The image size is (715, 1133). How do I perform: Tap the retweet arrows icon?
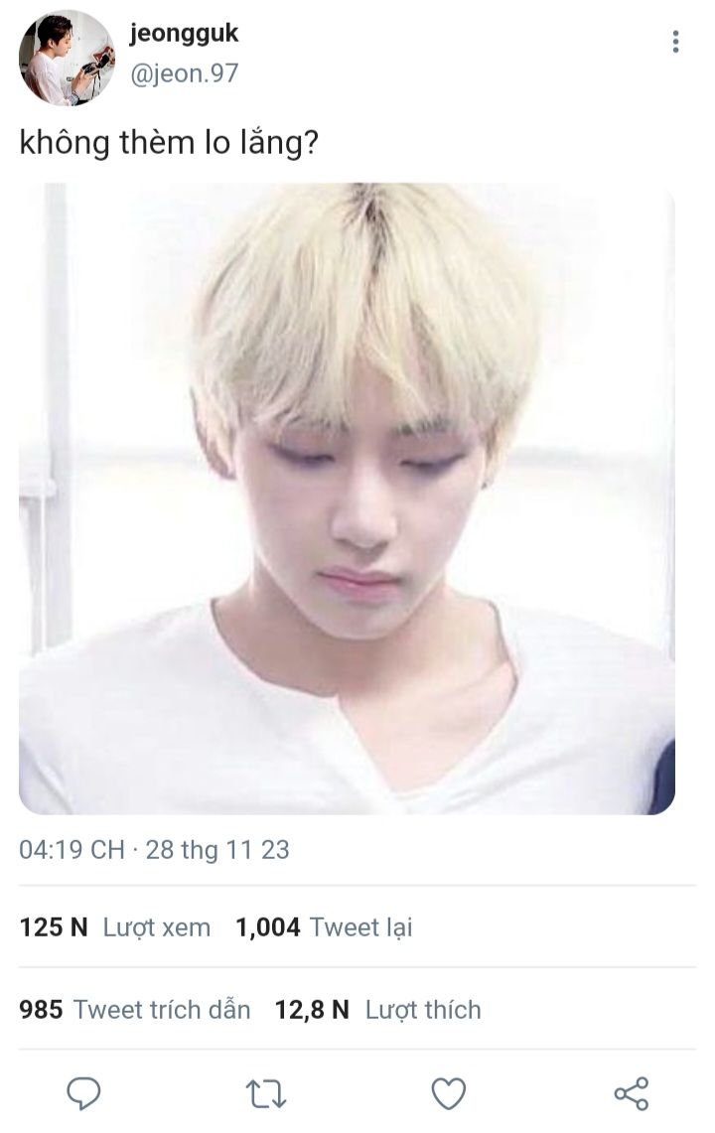pos(266,1094)
